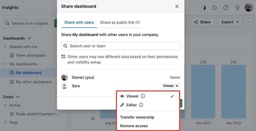Click the Share button in toolbar
This screenshot has width=256, height=131.
[203, 22]
